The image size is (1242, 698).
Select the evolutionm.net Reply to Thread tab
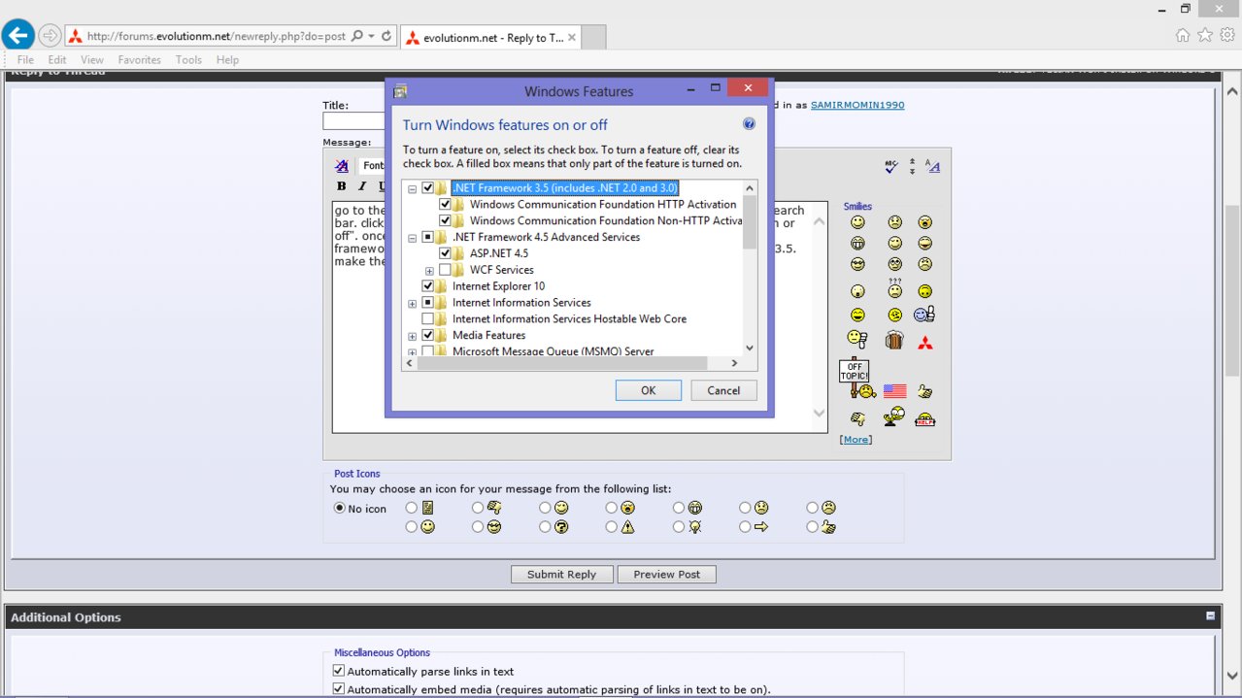[x=490, y=38]
